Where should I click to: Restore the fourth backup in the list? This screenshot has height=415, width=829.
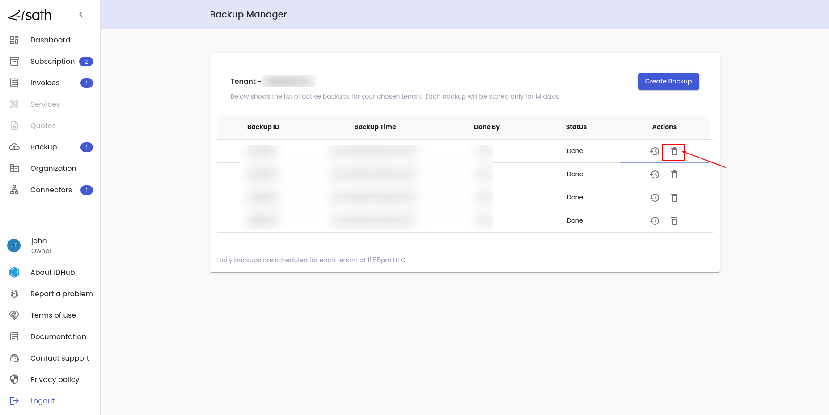click(x=655, y=221)
